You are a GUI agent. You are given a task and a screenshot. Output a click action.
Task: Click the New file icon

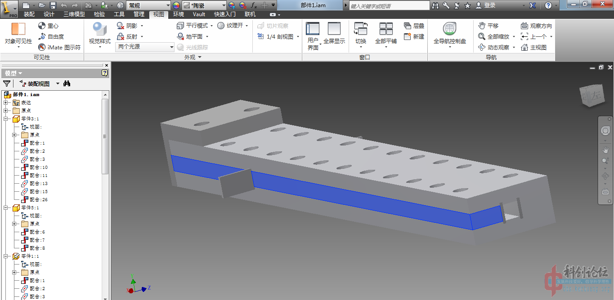coord(26,5)
